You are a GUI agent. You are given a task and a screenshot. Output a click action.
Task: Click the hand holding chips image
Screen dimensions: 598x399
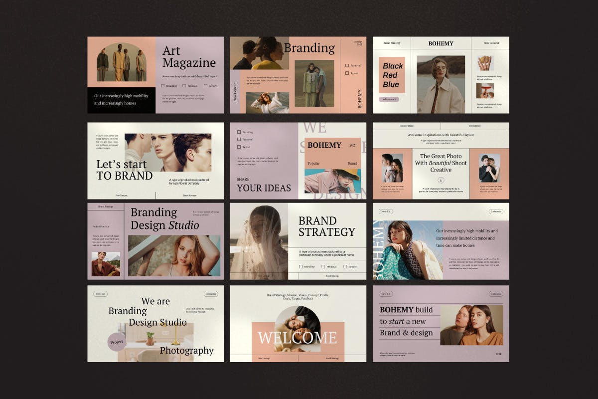(484, 63)
